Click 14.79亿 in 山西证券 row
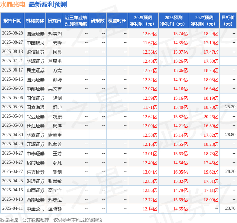Screen dimensions: 237x223 tap(180, 190)
